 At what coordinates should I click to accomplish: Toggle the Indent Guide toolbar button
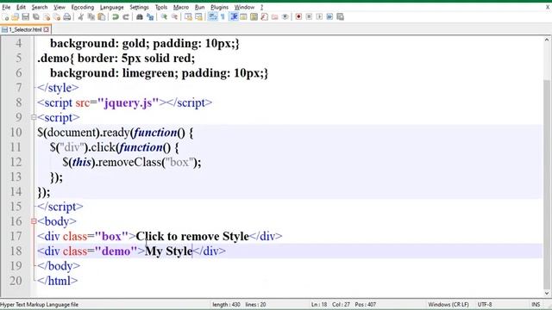[234, 17]
